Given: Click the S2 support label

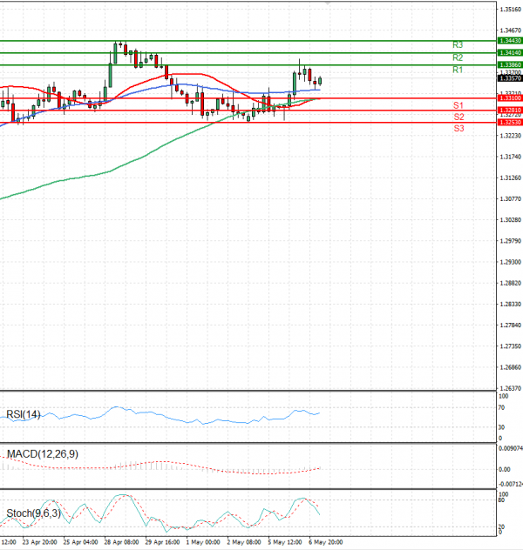Looking at the screenshot, I should click(458, 117).
